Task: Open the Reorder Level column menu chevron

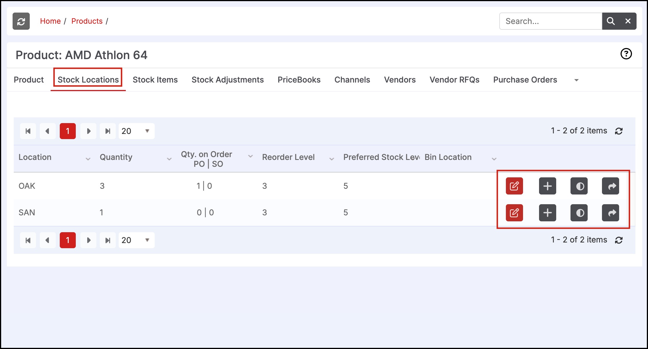Action: 332,159
